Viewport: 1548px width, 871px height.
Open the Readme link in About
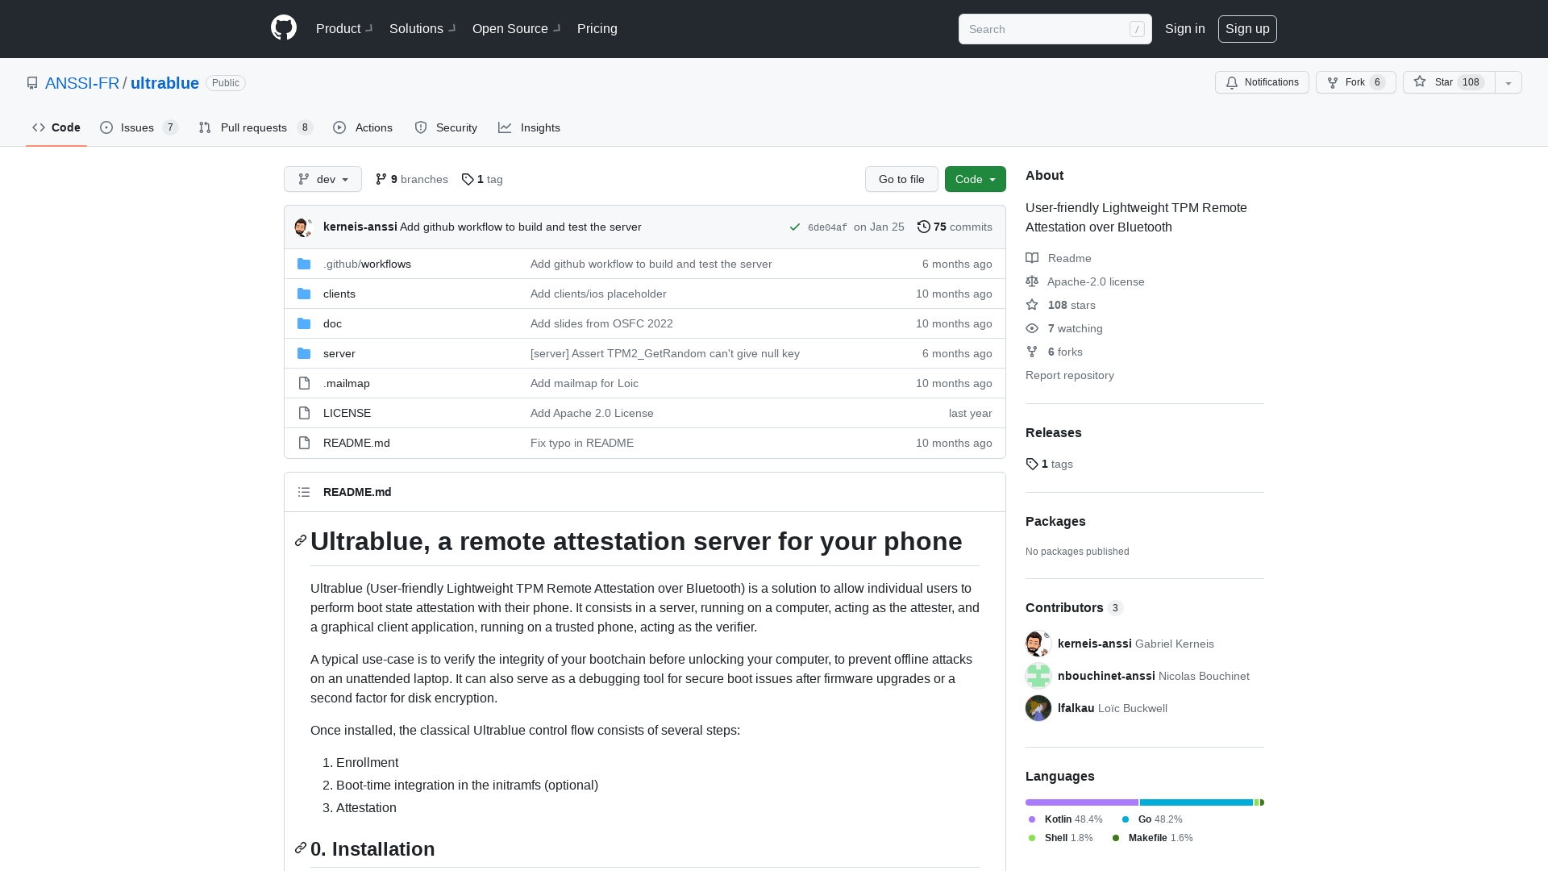click(x=1059, y=258)
